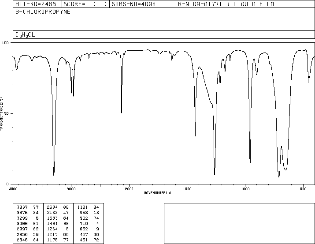This screenshot has width=315, height=244.
Task: Click the SCORE= field in the header
Action: (x=86, y=4)
